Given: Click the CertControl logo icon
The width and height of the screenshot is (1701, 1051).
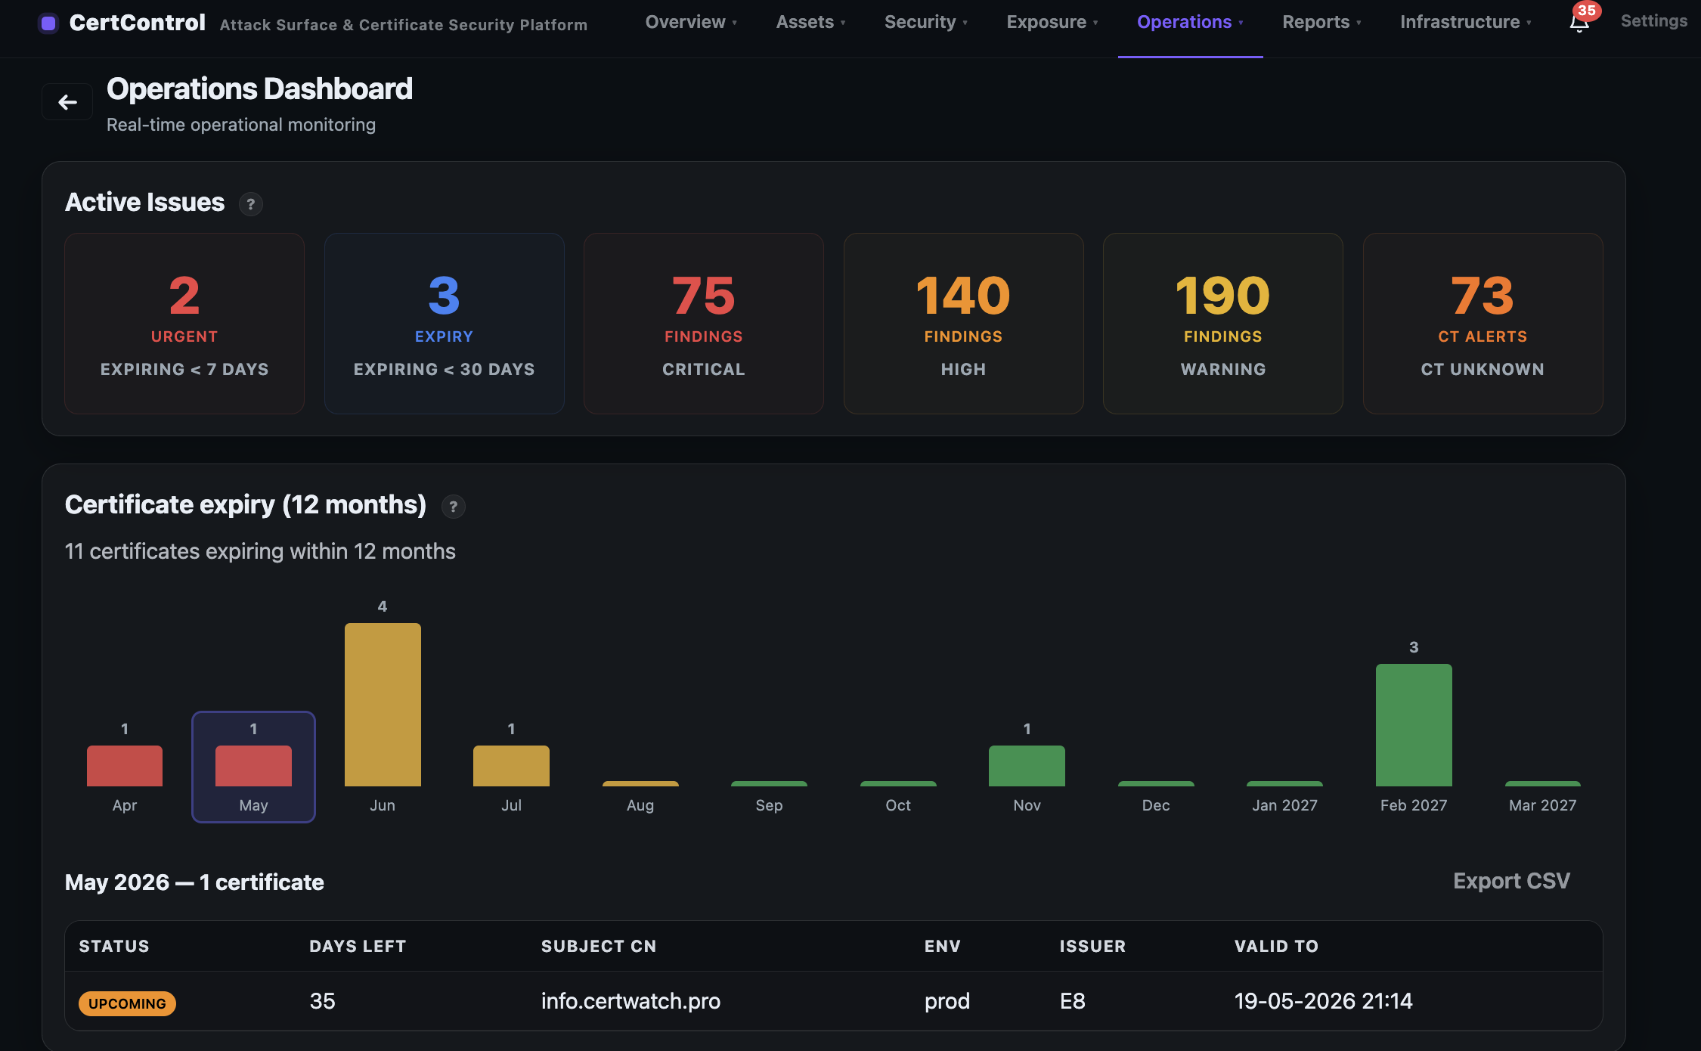Looking at the screenshot, I should pyautogui.click(x=48, y=23).
